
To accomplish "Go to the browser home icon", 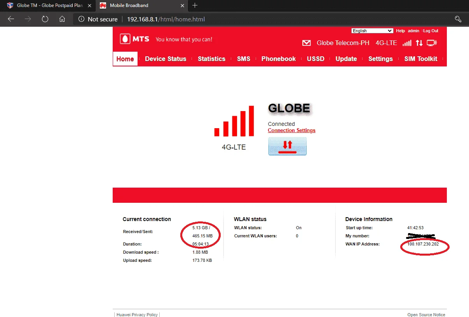I will coord(62,19).
